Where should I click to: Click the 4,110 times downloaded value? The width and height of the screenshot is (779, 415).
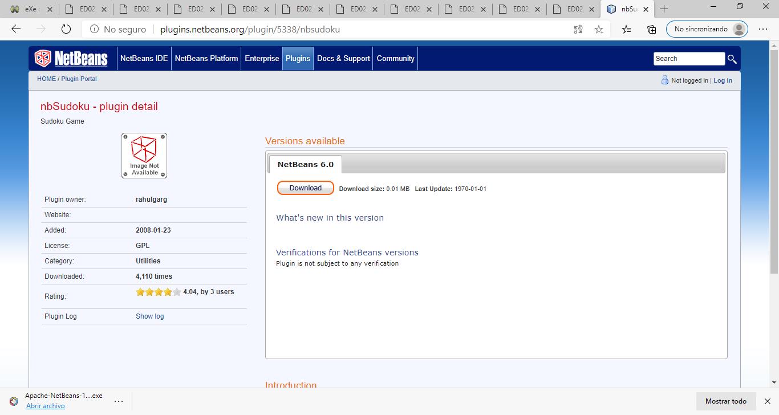tap(154, 276)
